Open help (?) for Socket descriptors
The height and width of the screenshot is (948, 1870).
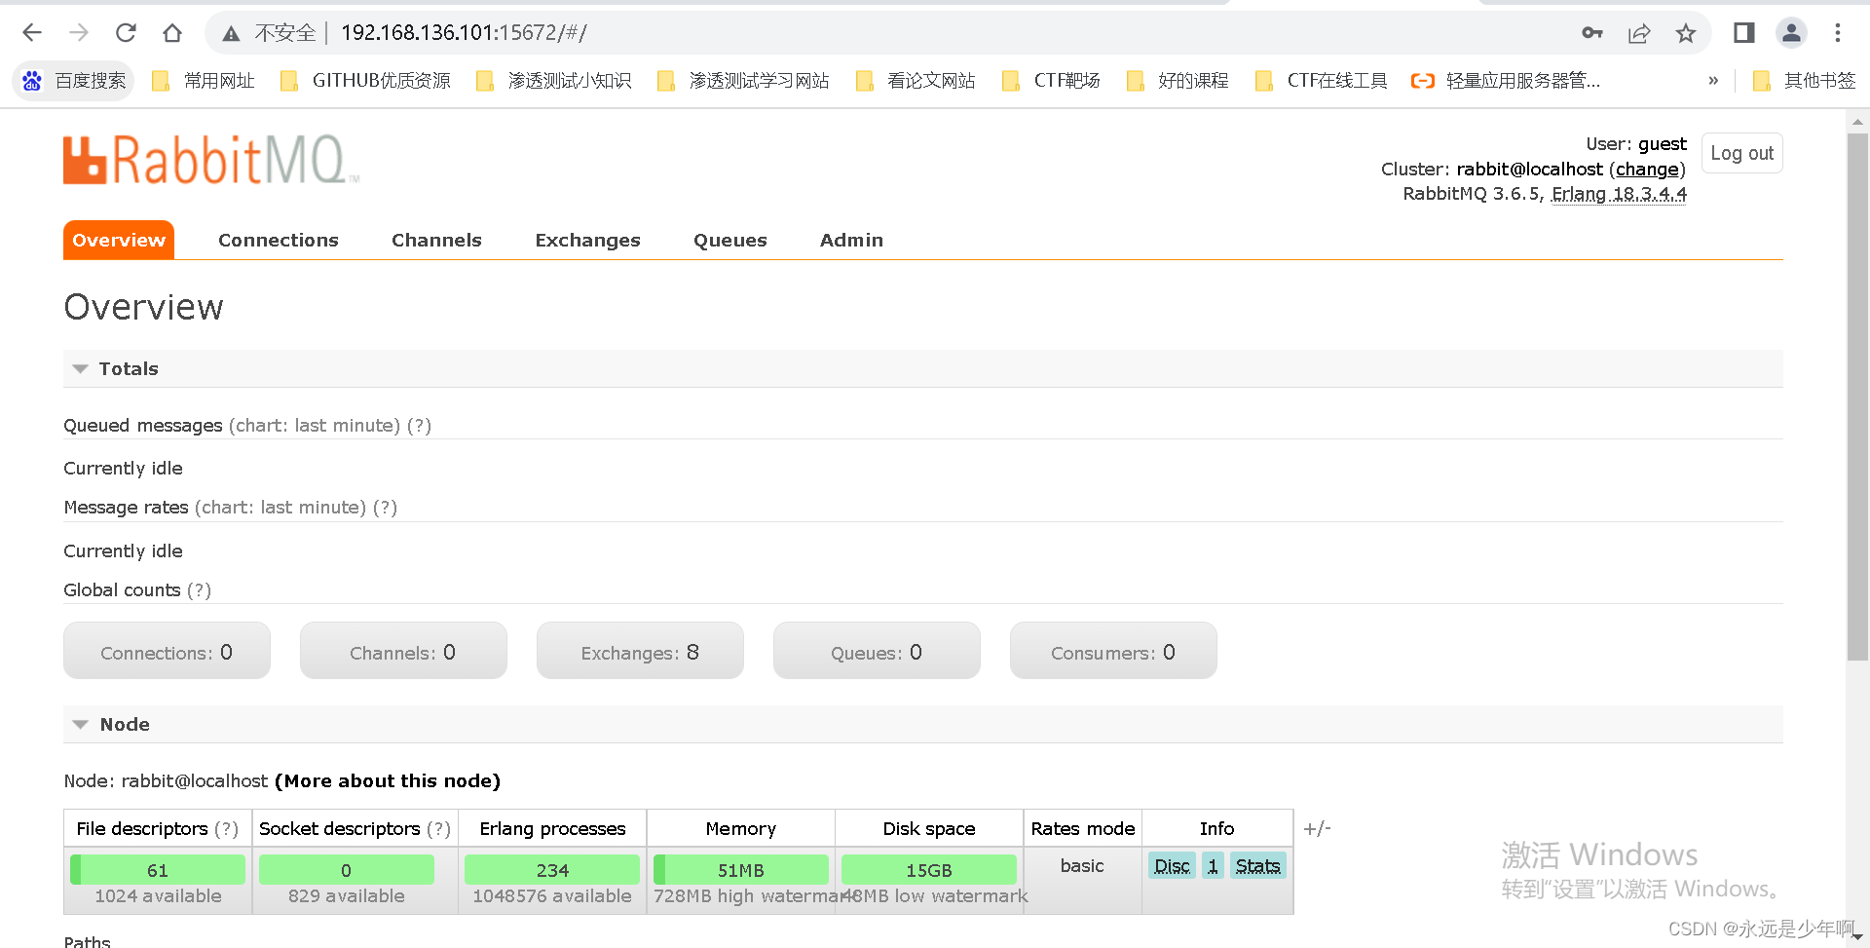(438, 829)
